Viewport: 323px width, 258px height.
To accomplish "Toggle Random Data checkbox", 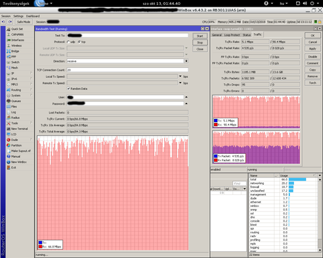I will (69, 89).
